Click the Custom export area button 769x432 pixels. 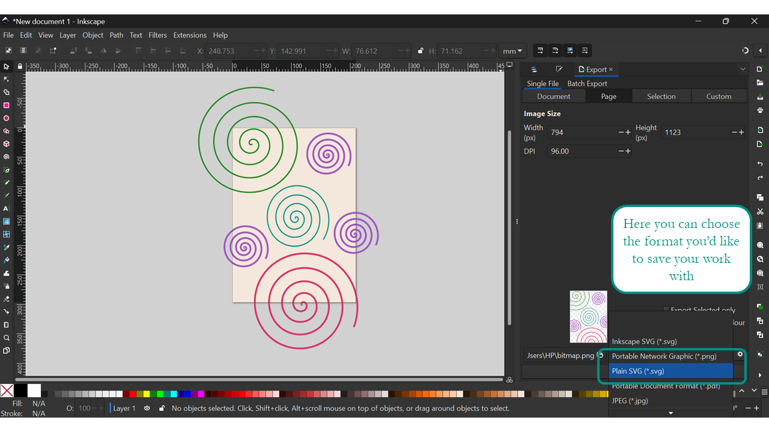coord(719,97)
